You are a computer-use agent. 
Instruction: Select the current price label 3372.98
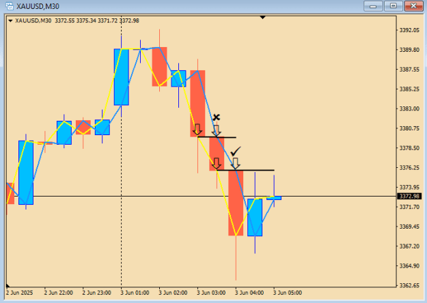click(409, 196)
